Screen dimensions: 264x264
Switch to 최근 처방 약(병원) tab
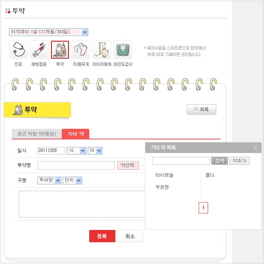point(37,134)
